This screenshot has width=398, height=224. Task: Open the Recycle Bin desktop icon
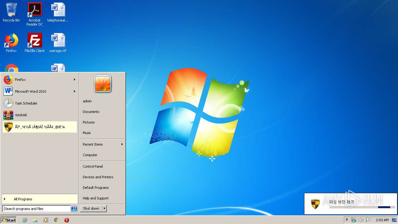pos(11,12)
